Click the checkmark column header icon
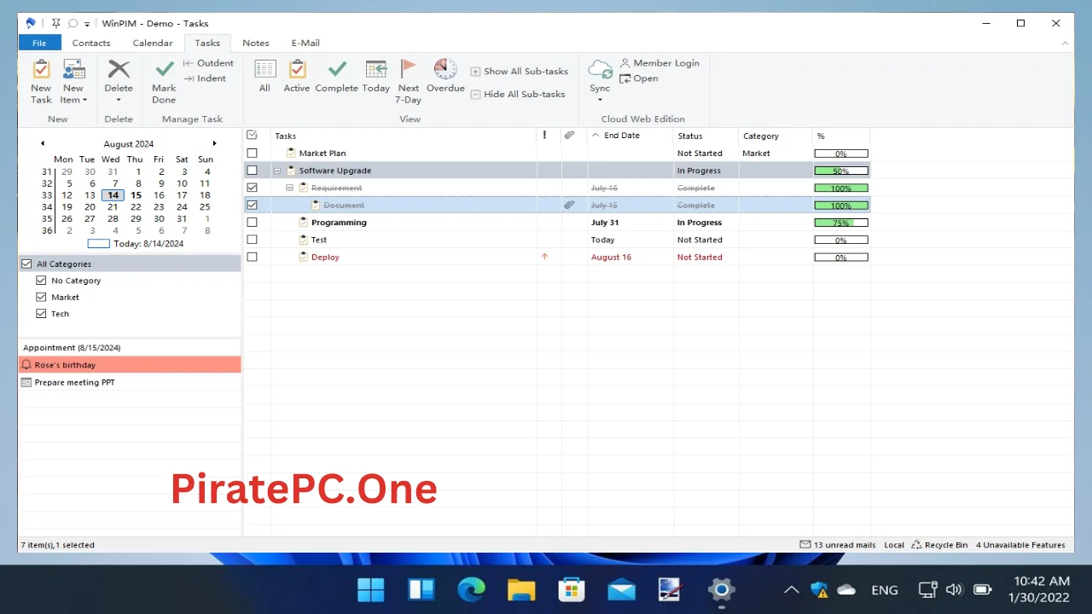The height and width of the screenshot is (614, 1092). 252,135
